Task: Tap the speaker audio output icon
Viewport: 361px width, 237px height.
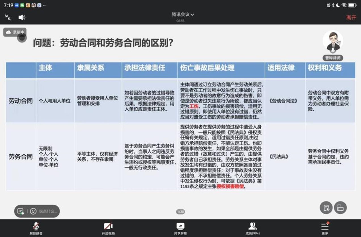Action: click(x=22, y=17)
